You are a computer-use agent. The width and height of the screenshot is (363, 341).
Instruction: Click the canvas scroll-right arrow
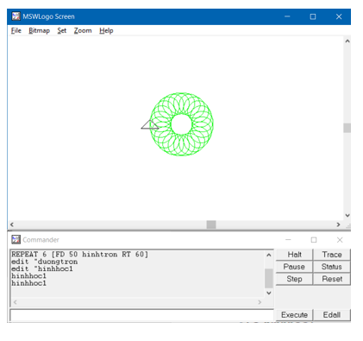pyautogui.click(x=338, y=224)
